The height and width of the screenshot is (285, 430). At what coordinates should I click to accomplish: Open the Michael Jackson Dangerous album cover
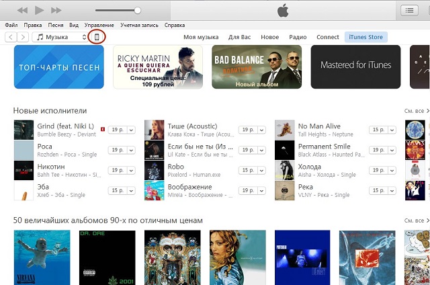[x=173, y=257]
